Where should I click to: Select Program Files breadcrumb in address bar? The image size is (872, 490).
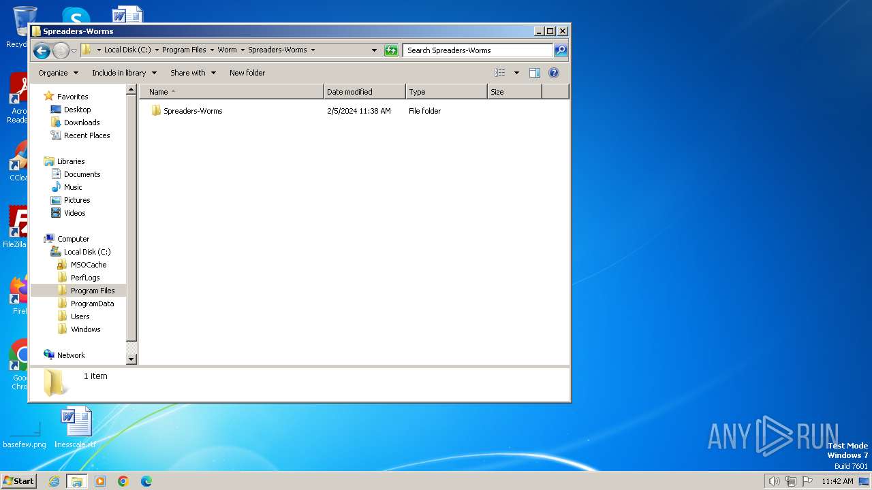pyautogui.click(x=184, y=50)
